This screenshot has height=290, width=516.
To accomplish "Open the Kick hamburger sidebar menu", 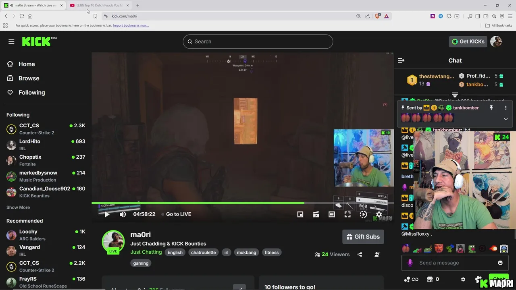I will pyautogui.click(x=11, y=41).
